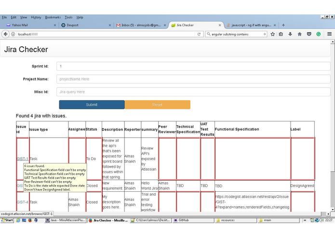Open a new tab with the plus button
The width and height of the screenshot is (335, 238).
(x=283, y=25)
